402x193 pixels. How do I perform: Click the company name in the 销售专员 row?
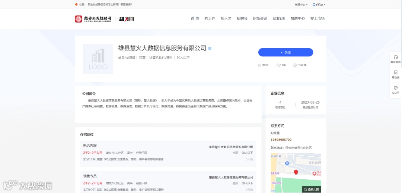point(231,177)
